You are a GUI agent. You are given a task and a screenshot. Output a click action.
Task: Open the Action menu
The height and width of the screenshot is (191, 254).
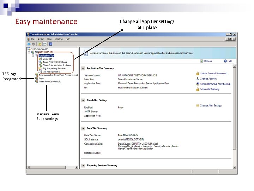tap(41, 39)
